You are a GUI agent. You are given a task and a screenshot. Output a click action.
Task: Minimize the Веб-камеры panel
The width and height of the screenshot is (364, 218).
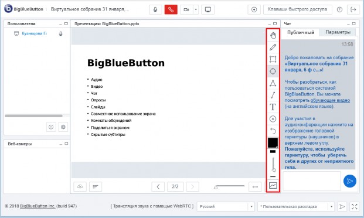(60, 144)
